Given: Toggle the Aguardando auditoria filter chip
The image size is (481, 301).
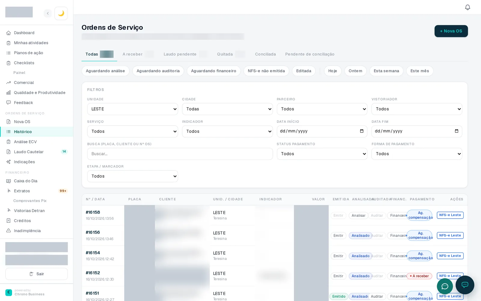Looking at the screenshot, I should tap(158, 71).
